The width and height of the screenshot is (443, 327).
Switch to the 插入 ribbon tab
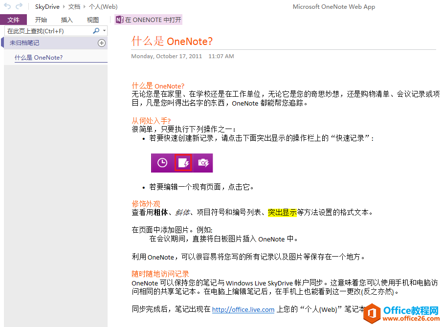pos(66,20)
